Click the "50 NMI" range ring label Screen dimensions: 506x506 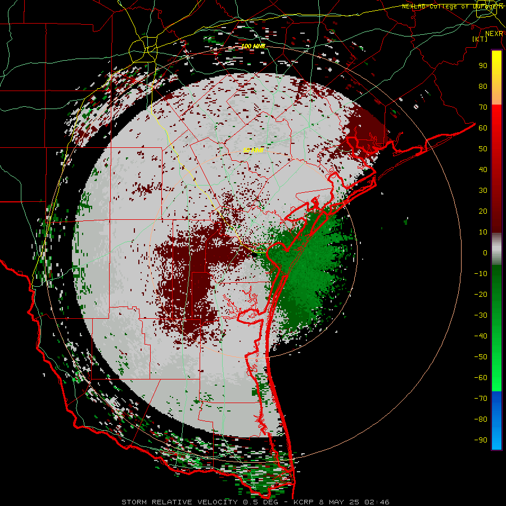point(254,150)
